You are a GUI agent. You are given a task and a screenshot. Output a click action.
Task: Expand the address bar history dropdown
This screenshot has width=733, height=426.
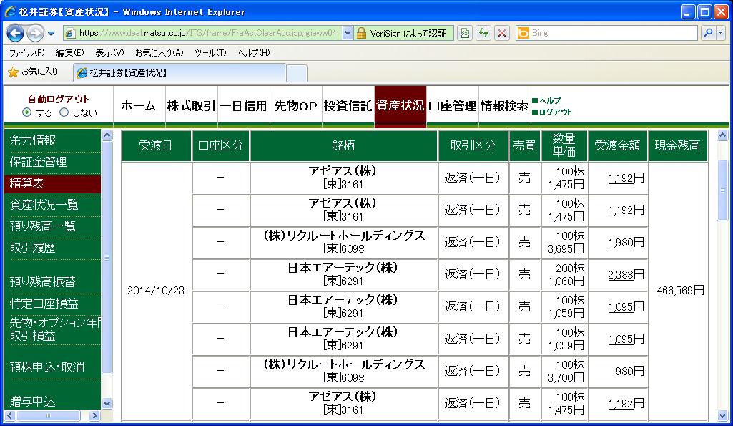click(348, 33)
